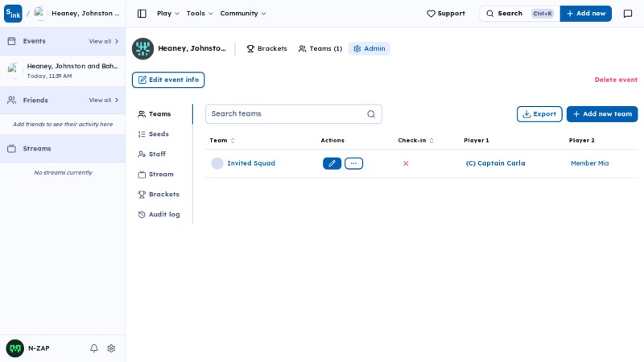The width and height of the screenshot is (644, 362).
Task: Expand the Play menu
Action: click(168, 14)
